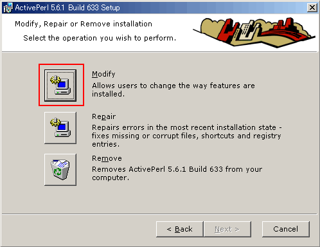Cancel the ActivePerl setup
This screenshot has width=320, height=247.
286,229
